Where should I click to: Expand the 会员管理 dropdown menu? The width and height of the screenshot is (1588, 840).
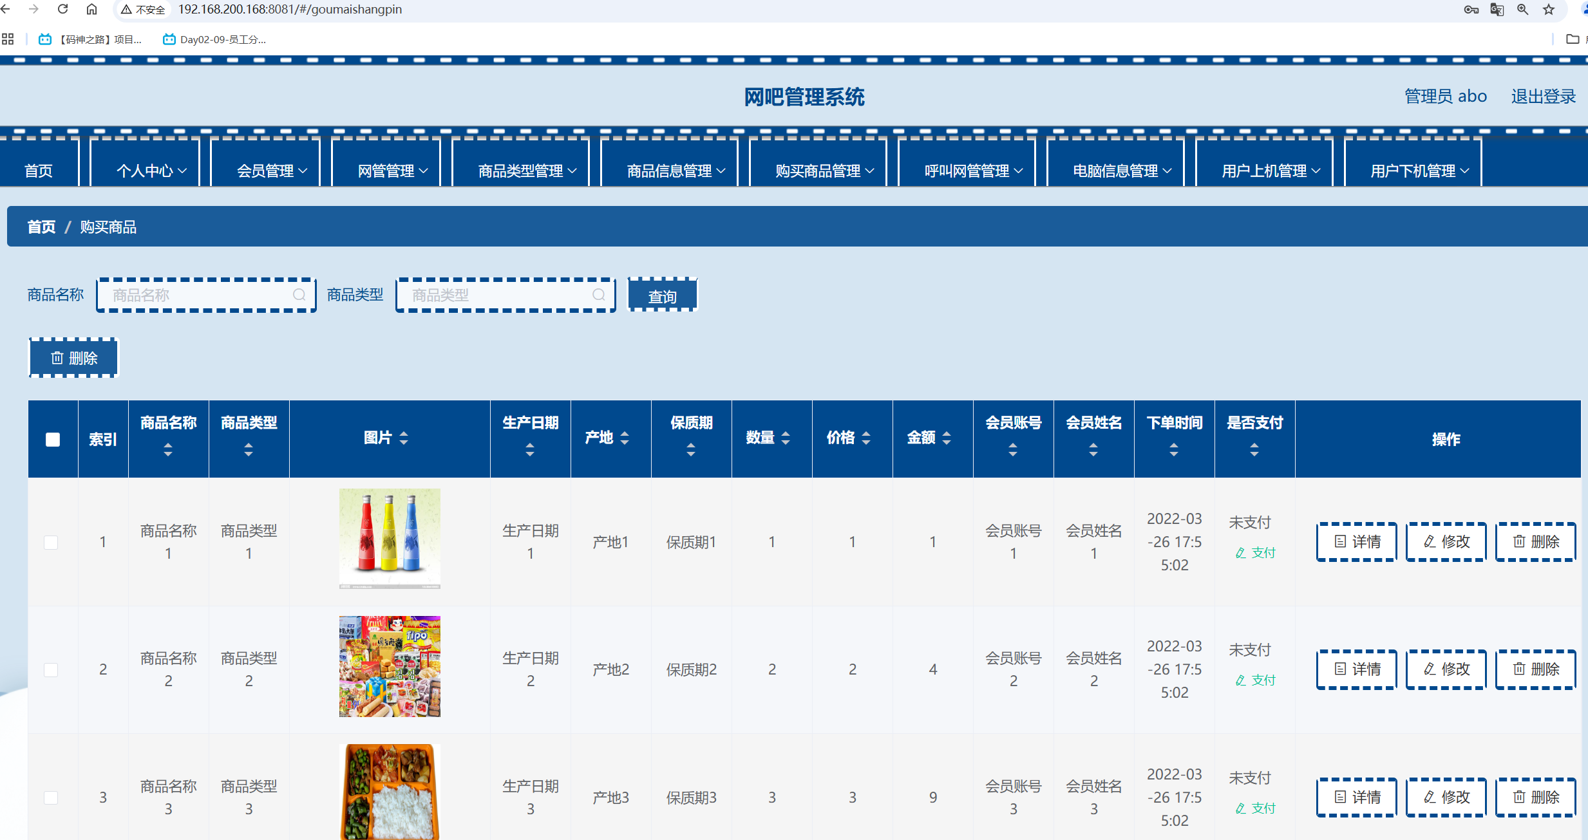[265, 170]
